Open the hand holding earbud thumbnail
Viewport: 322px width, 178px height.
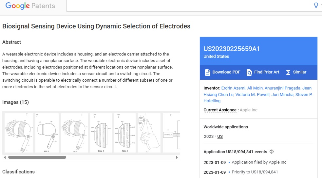coord(149,133)
